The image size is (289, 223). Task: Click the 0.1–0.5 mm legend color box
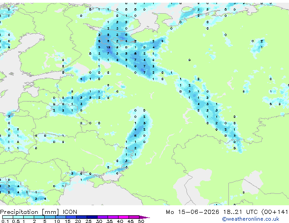(x=8, y=217)
